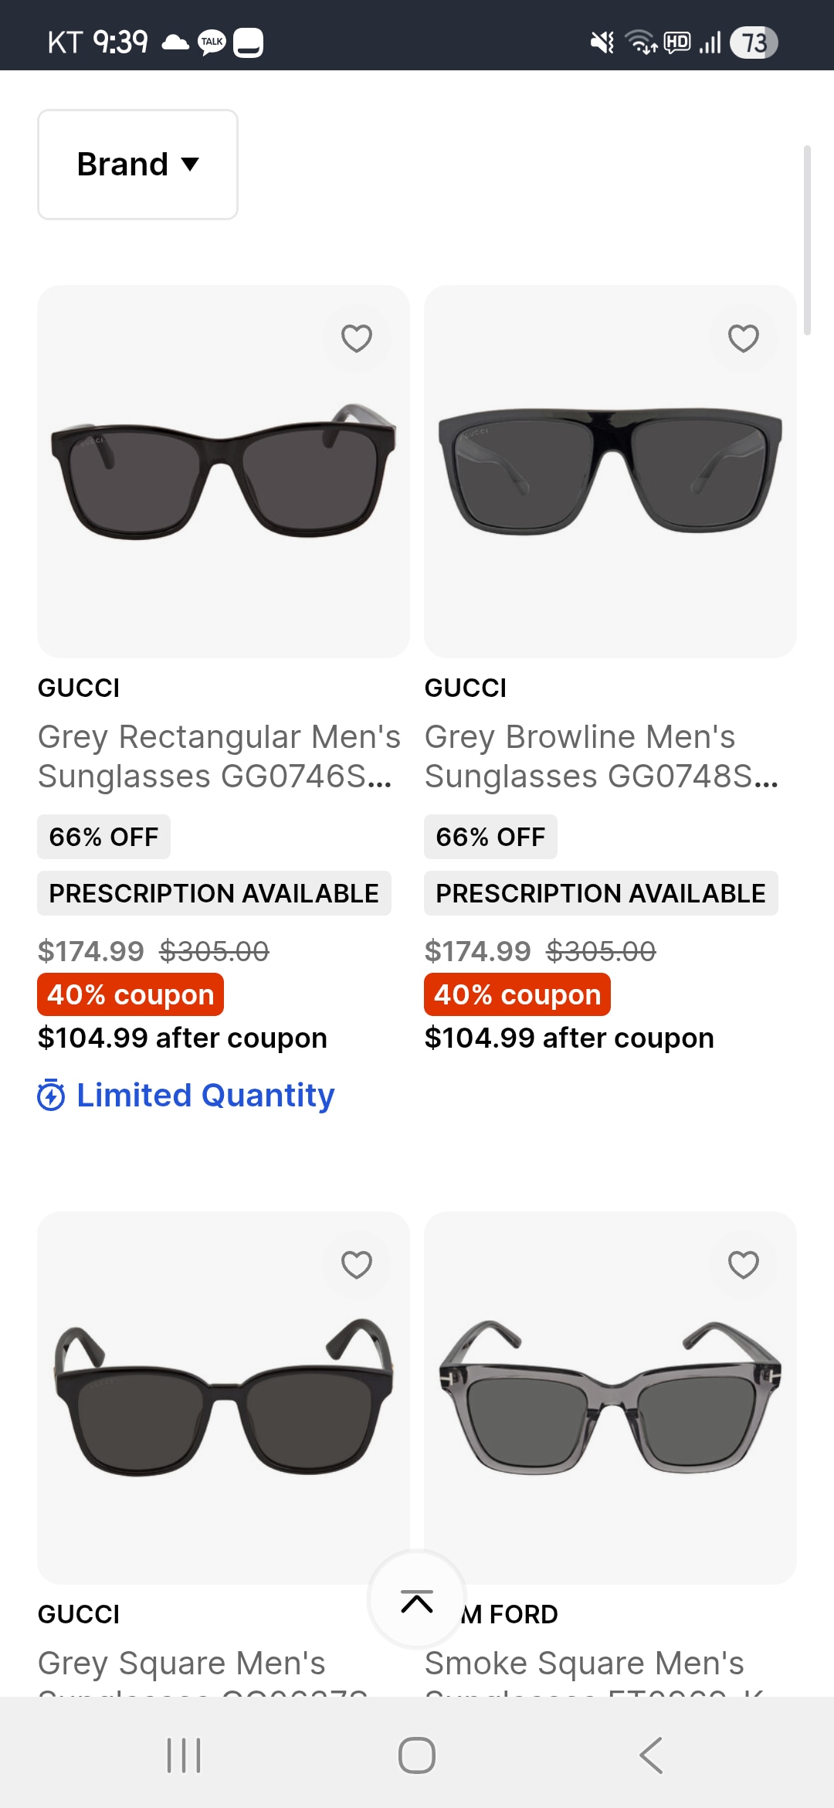Open Grey Square Men's Sunglasses product title
Image resolution: width=834 pixels, height=1808 pixels.
[x=182, y=1664]
